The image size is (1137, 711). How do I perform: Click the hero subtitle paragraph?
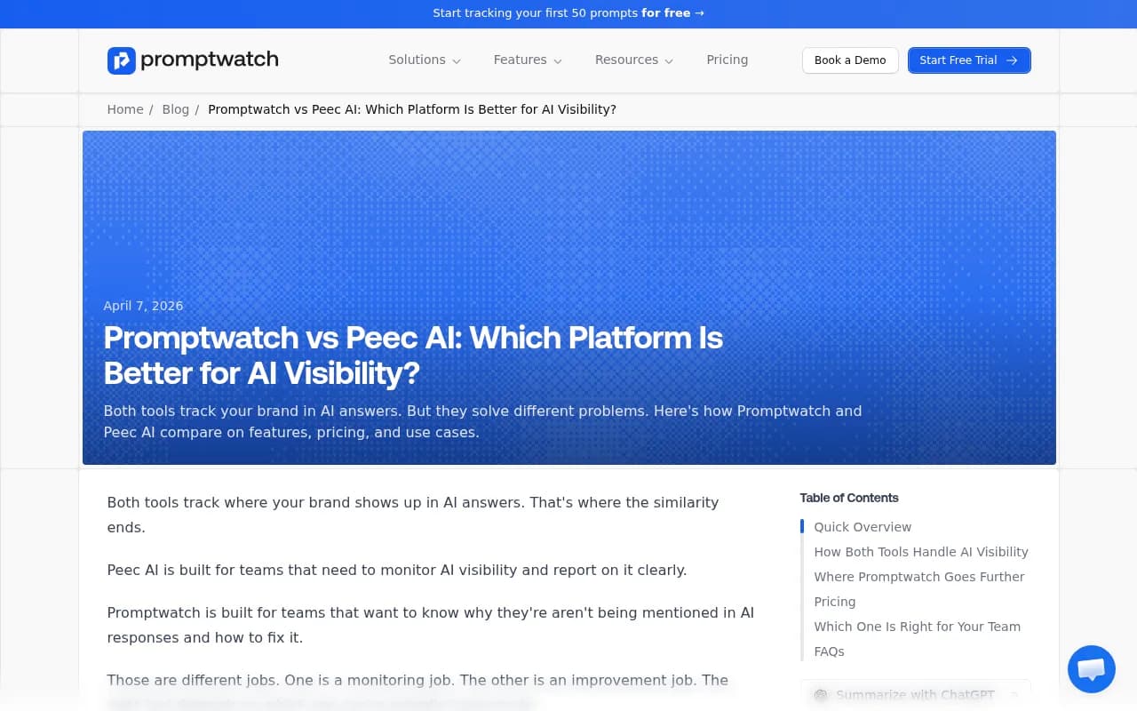[482, 422]
